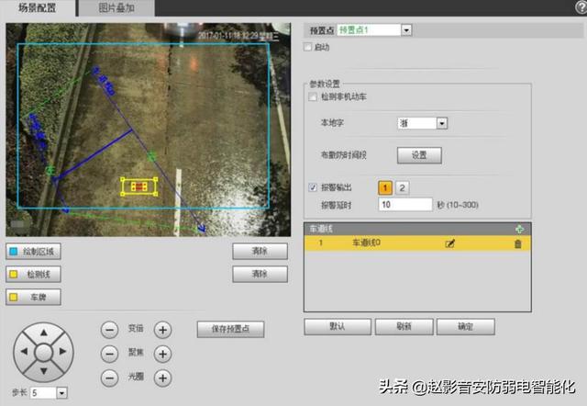Add a new lane with plus icon

[519, 229]
